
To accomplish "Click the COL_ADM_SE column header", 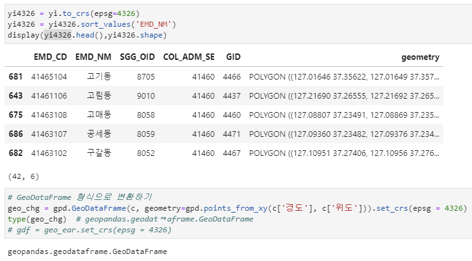I will pos(189,57).
